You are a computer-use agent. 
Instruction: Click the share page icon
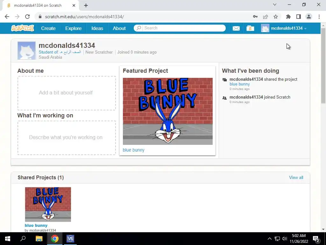(266, 17)
